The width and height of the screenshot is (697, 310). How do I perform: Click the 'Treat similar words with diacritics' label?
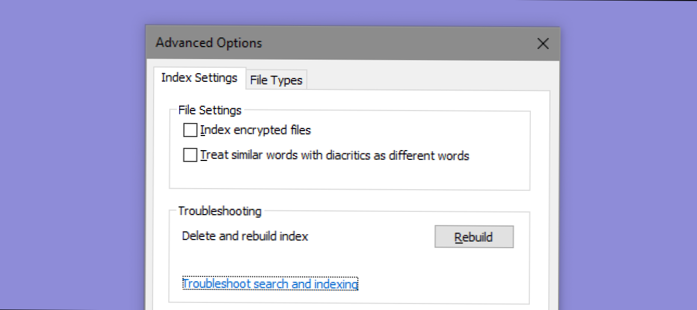click(334, 156)
